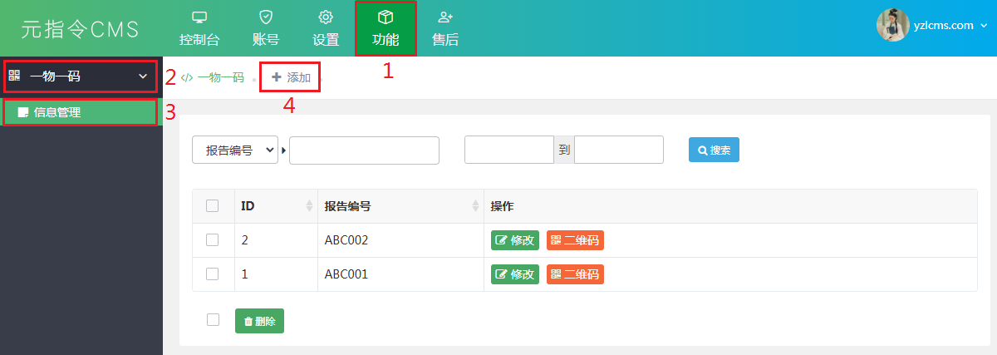The height and width of the screenshot is (355, 997).
Task: Focus the start date range input
Action: click(x=509, y=150)
